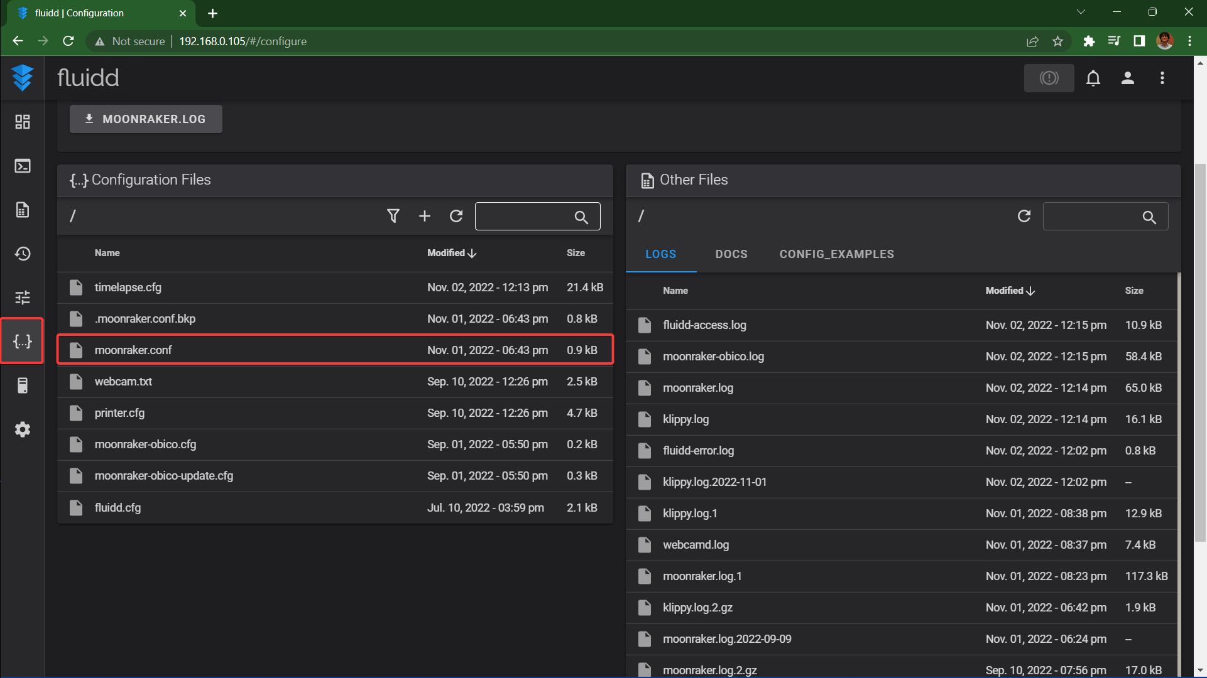This screenshot has width=1207, height=678.
Task: Refresh the Other Files list
Action: point(1024,216)
